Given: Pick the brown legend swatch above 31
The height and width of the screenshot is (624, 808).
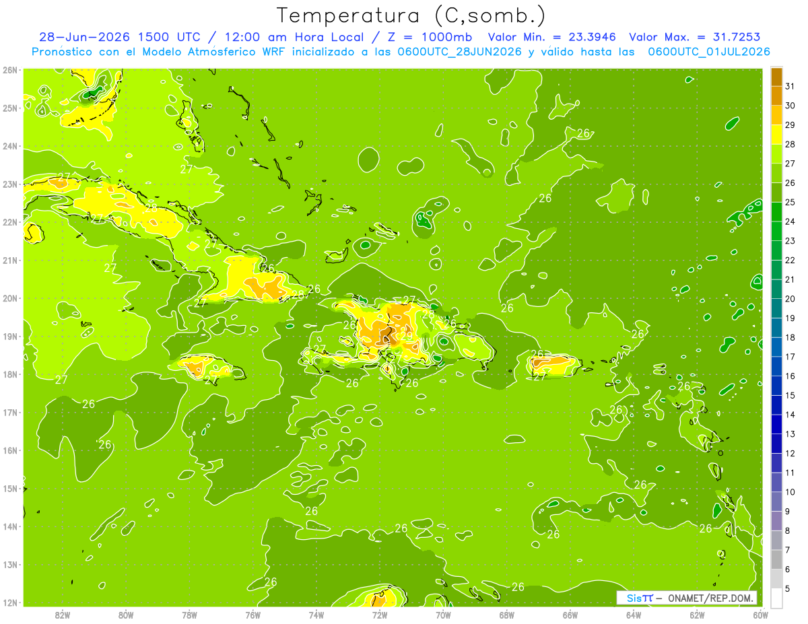Looking at the screenshot, I should coord(776,77).
